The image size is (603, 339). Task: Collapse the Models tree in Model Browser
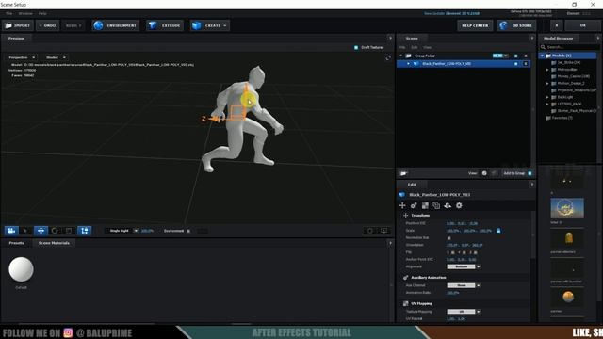[543, 56]
